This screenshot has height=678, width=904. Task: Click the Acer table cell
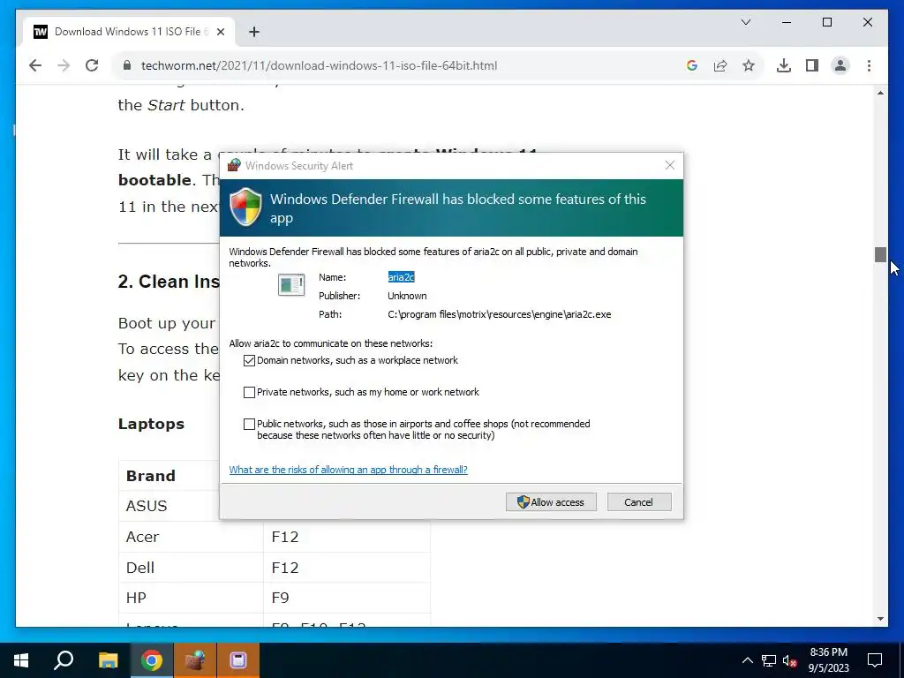[191, 537]
